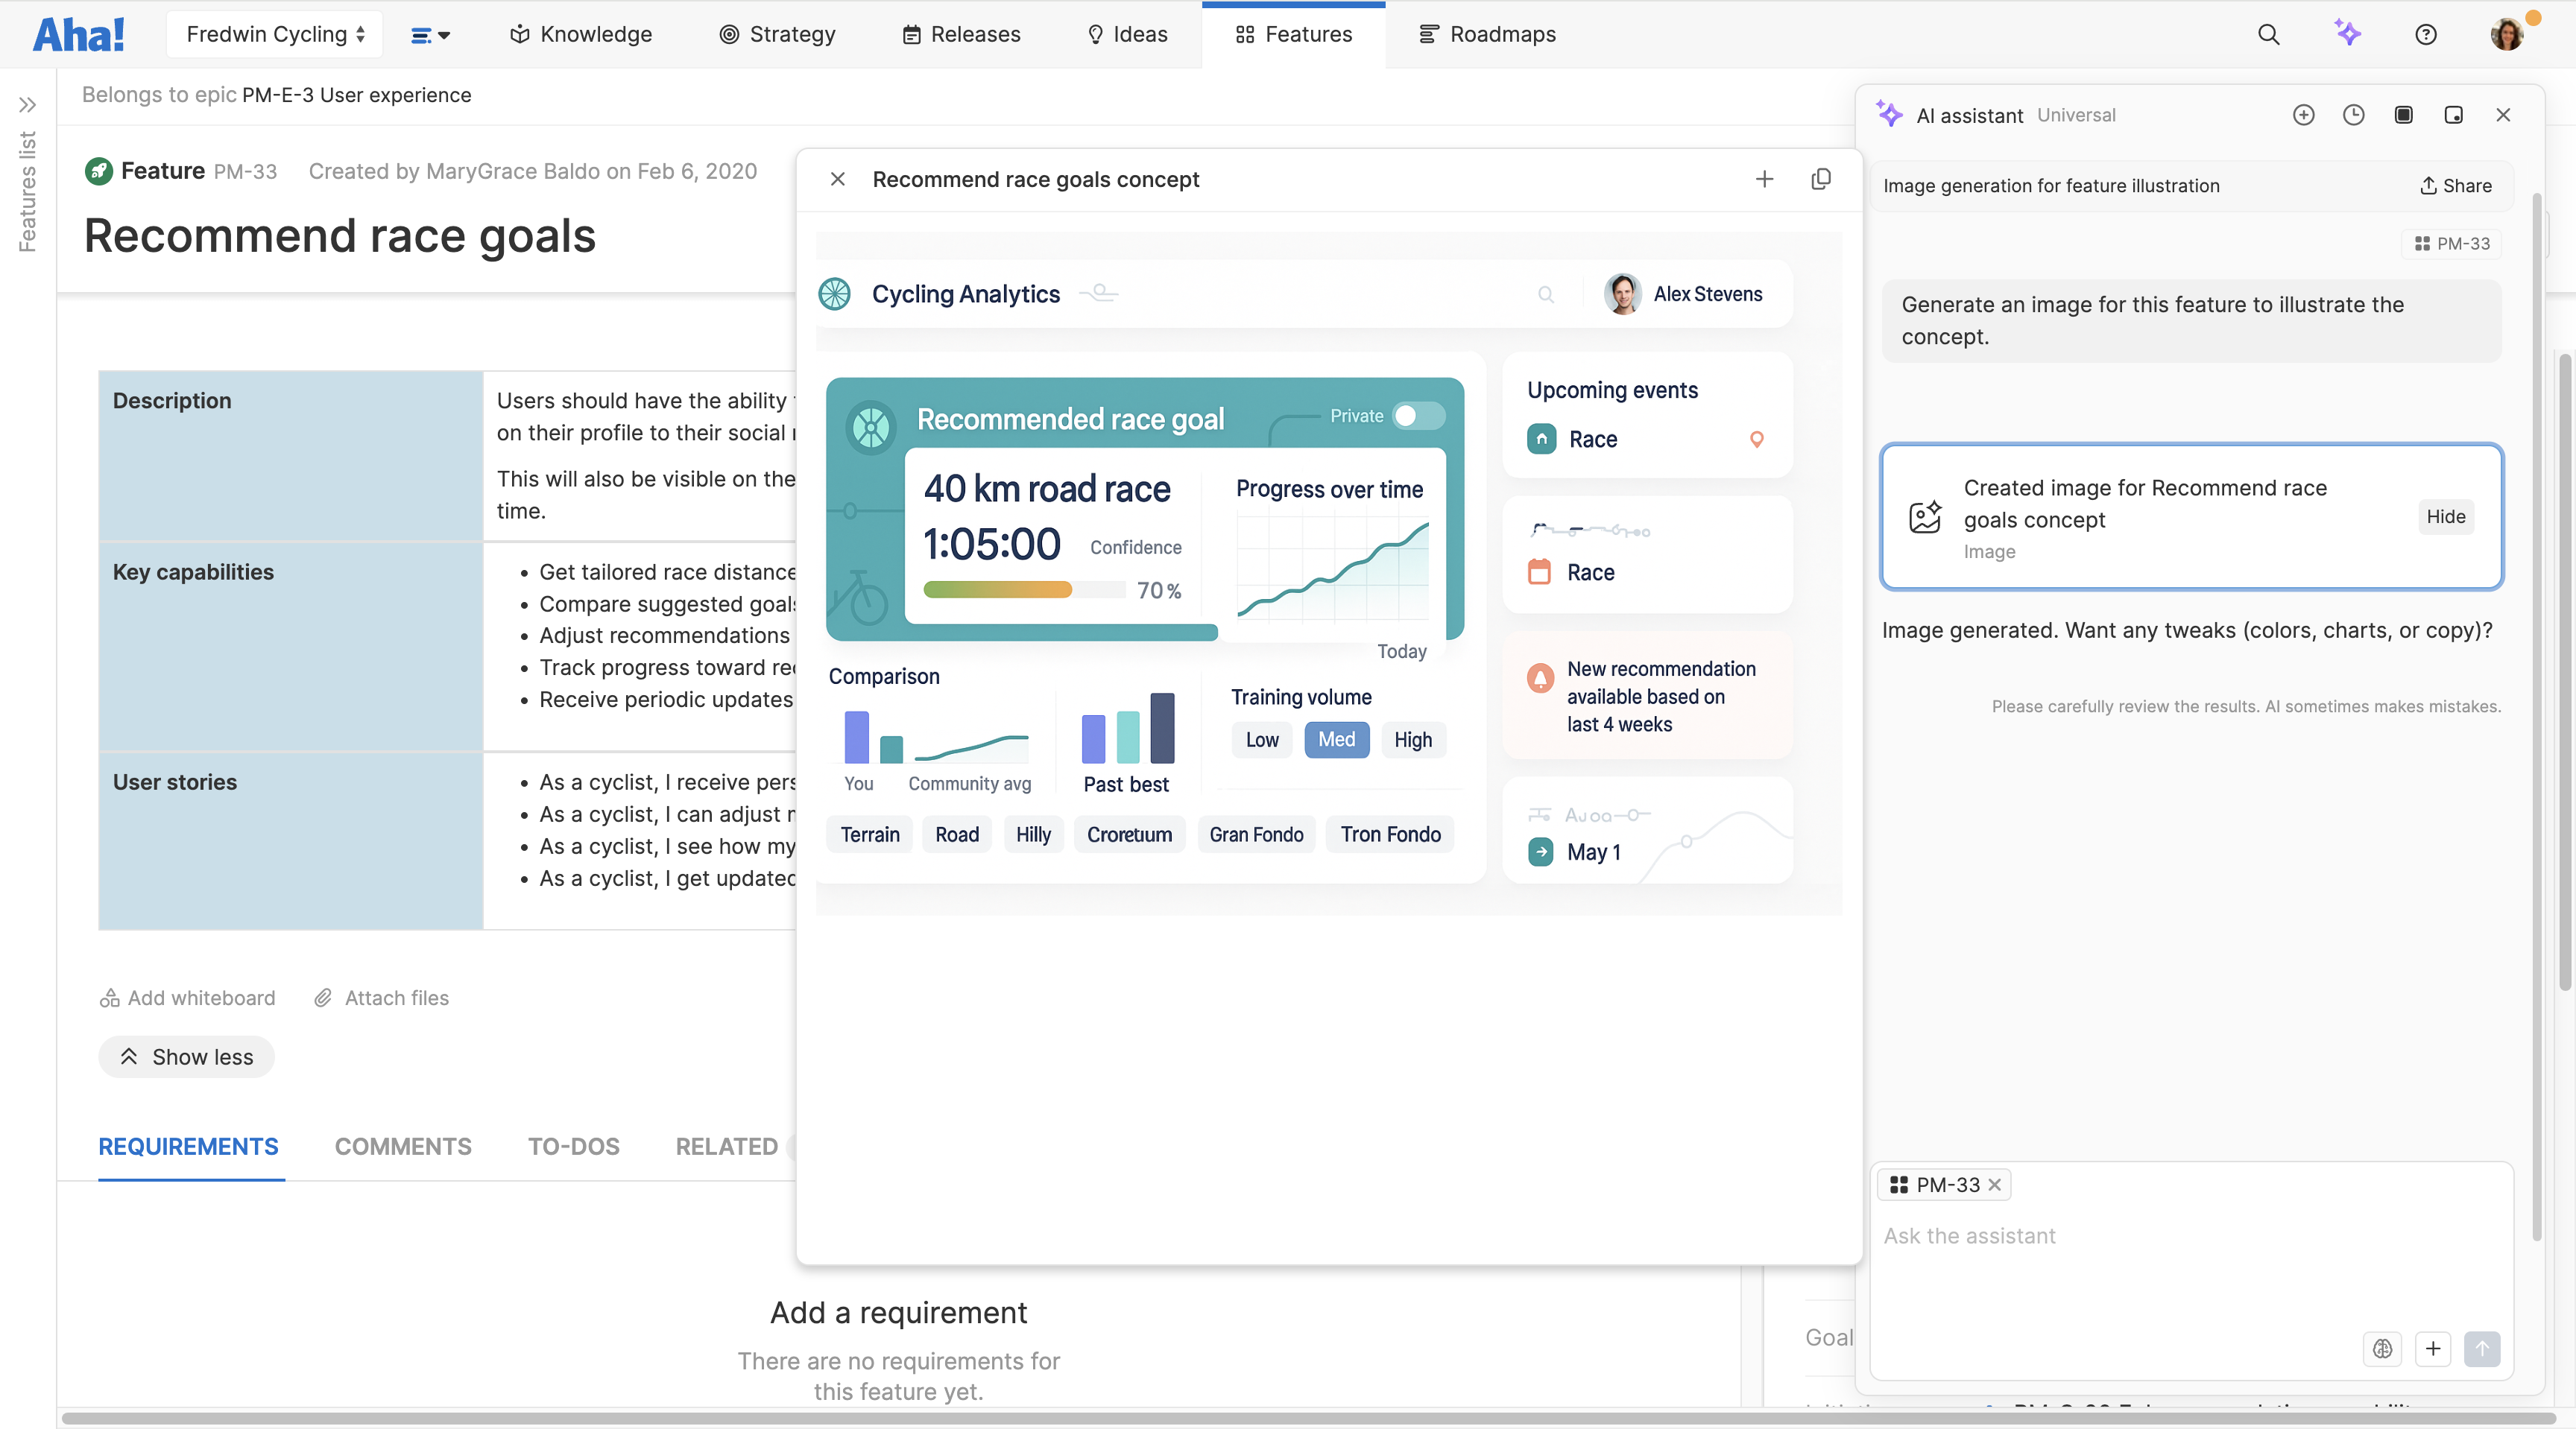This screenshot has width=2576, height=1429.
Task: Collapse details with Show less
Action: (186, 1056)
